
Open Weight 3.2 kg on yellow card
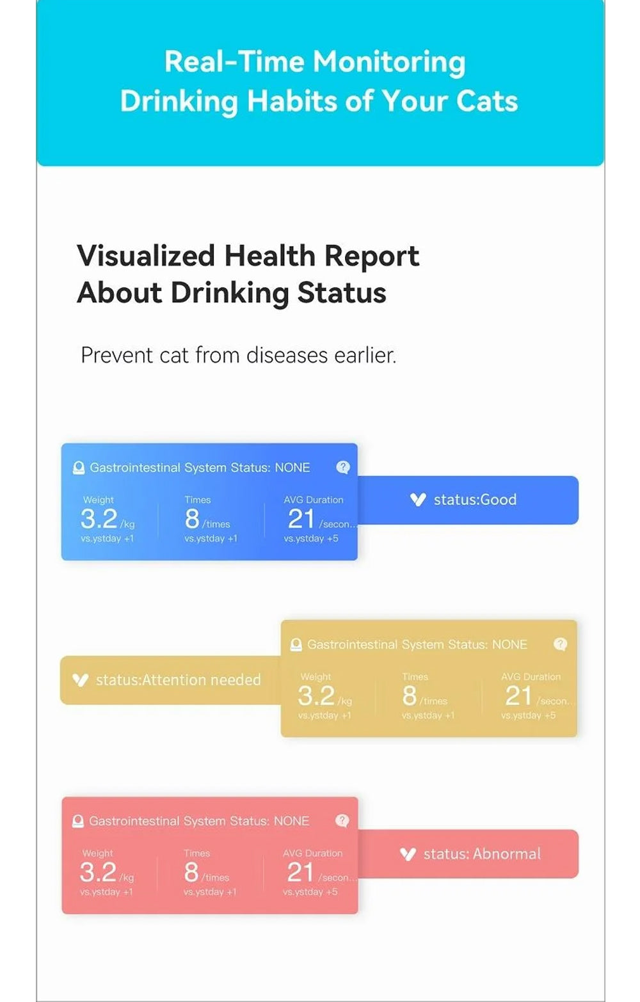(325, 696)
